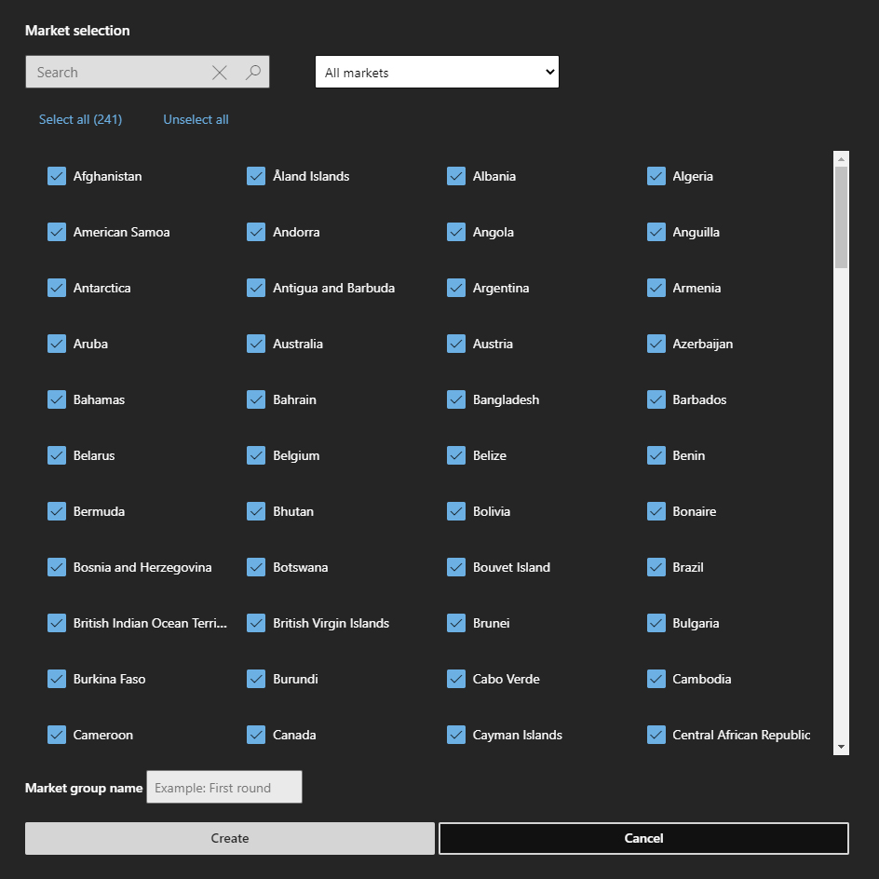The image size is (879, 879).
Task: Click the search magnifier icon
Action: coord(252,73)
